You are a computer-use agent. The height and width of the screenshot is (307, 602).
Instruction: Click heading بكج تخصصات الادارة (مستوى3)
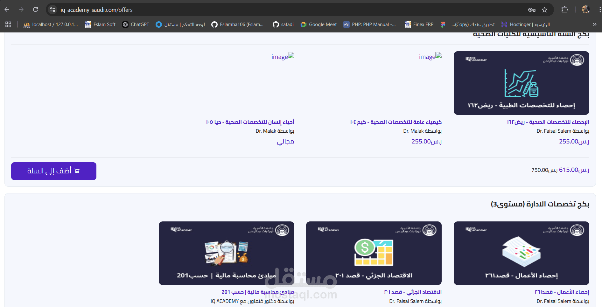540,204
